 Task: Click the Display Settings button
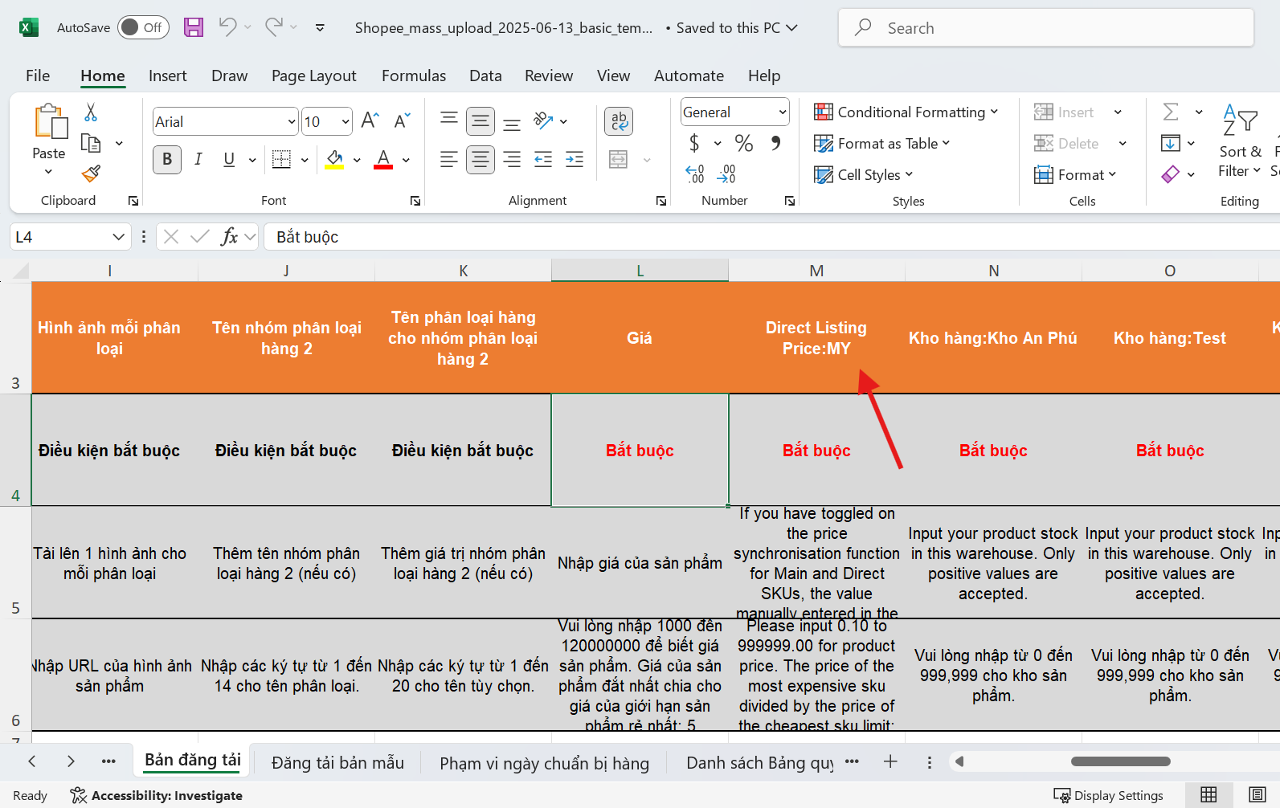pos(1109,795)
